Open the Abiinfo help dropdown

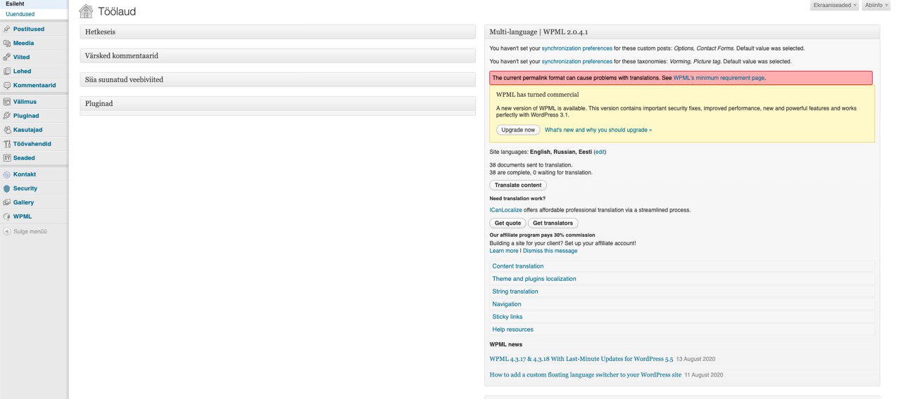pyautogui.click(x=876, y=5)
